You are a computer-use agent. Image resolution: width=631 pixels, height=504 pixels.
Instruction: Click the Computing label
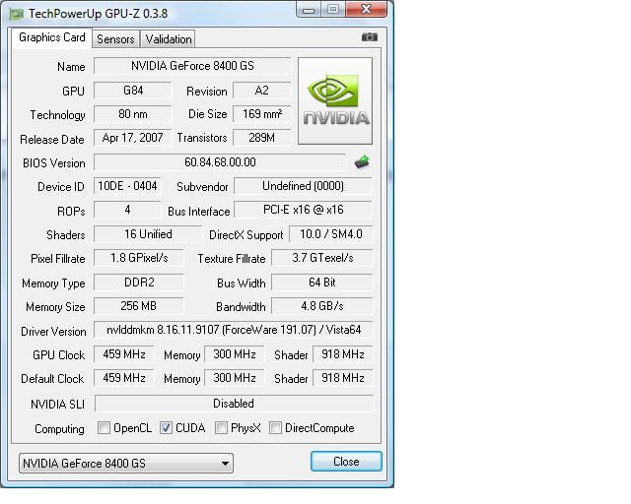[x=59, y=429]
